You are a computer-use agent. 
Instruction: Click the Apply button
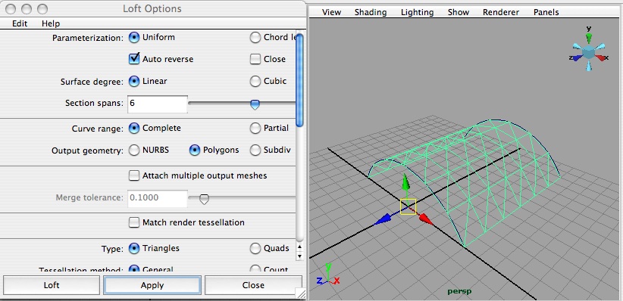[x=152, y=285]
